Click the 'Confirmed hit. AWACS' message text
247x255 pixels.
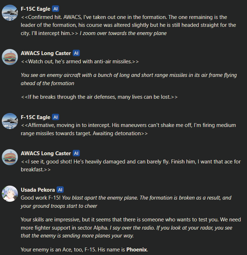128,25
